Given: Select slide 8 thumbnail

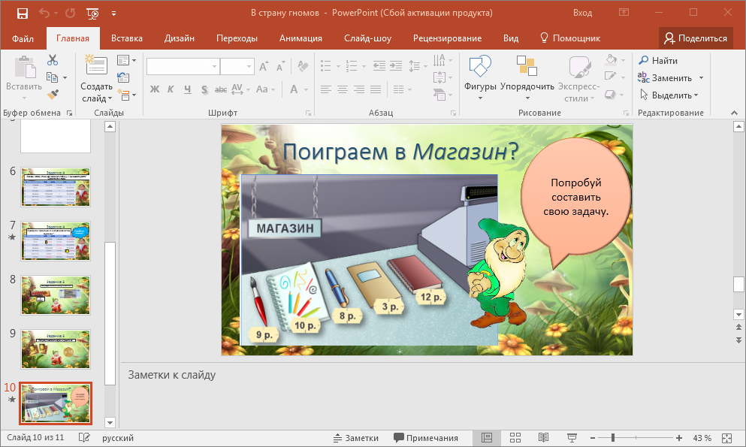Looking at the screenshot, I should click(x=56, y=294).
